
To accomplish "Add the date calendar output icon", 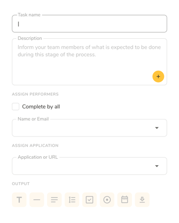I will coord(125,200).
